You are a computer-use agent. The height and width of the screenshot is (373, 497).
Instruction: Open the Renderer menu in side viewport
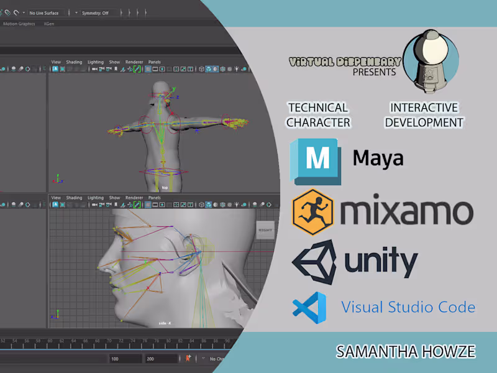[134, 198]
